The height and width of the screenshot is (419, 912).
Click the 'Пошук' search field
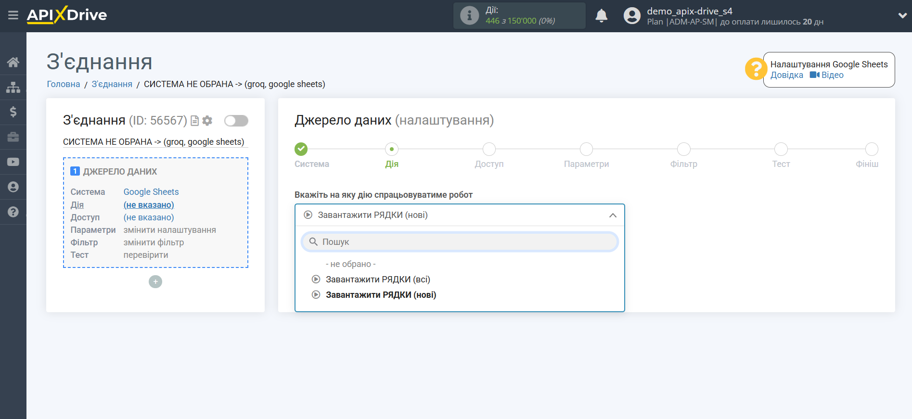pos(460,242)
